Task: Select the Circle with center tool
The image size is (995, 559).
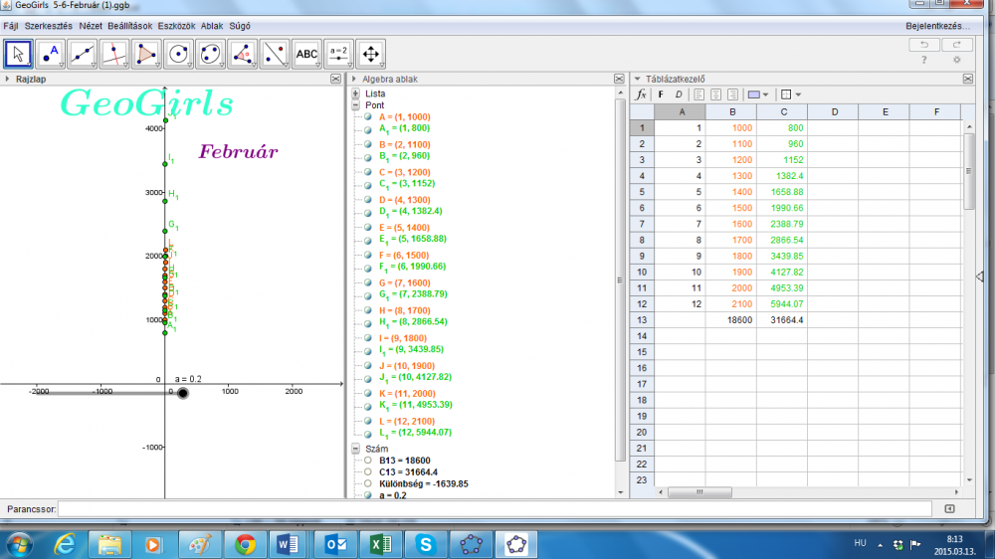Action: [x=179, y=54]
